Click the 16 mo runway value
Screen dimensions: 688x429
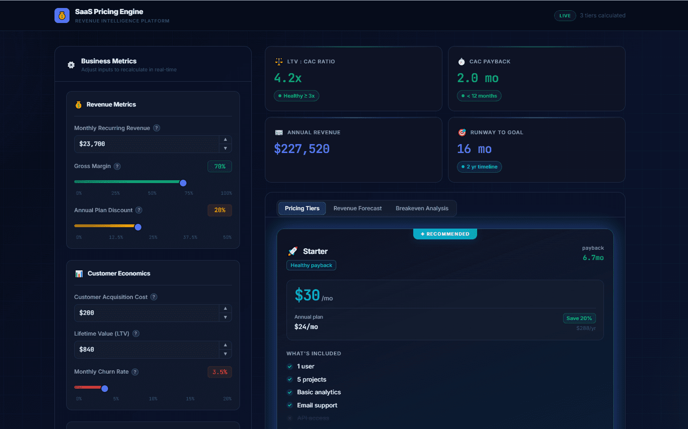[x=474, y=149]
